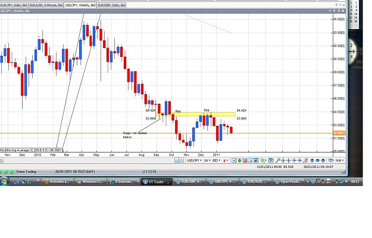This screenshot has width=372, height=238.
Task: Switch to Open Positi... taskbar window
Action: click(x=288, y=182)
